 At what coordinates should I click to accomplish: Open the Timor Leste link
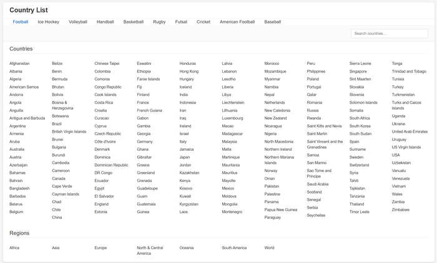360,212
